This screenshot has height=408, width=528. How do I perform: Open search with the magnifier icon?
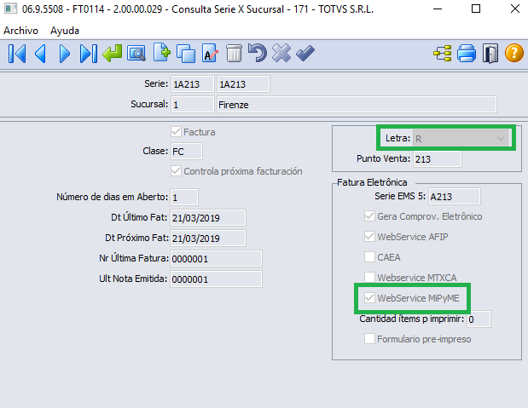click(136, 54)
